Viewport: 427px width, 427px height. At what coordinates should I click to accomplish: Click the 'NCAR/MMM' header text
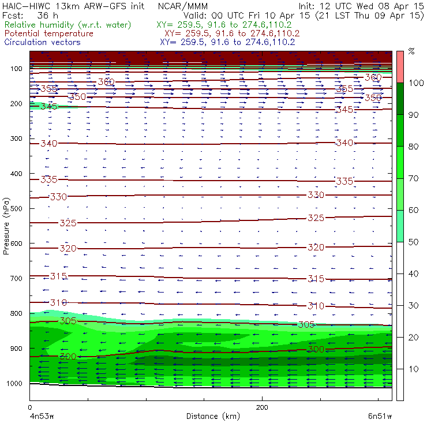click(x=183, y=6)
